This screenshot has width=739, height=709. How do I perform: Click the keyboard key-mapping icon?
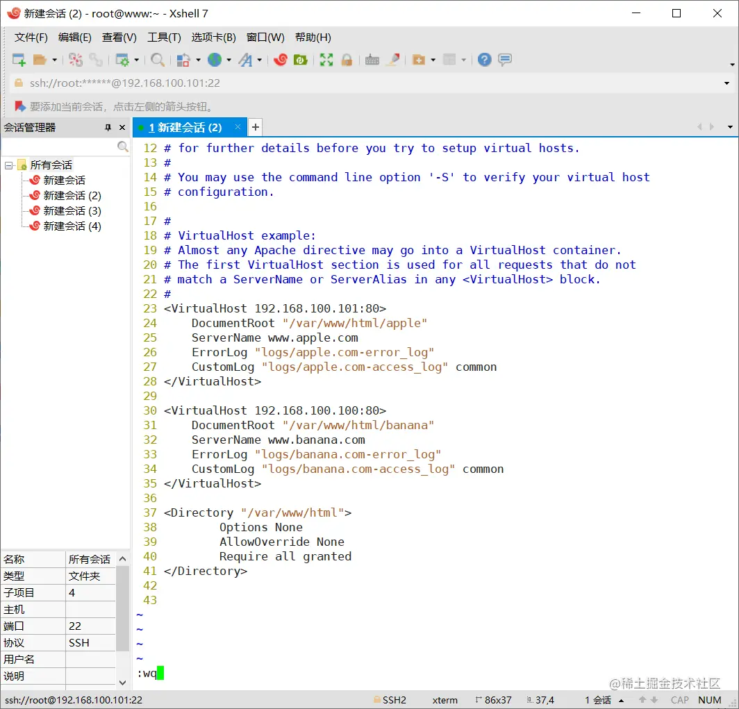click(x=372, y=60)
